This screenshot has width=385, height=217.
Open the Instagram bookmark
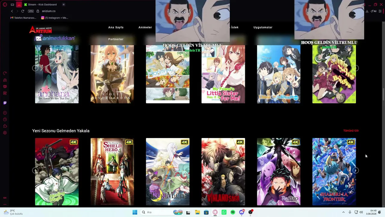[x=55, y=18]
